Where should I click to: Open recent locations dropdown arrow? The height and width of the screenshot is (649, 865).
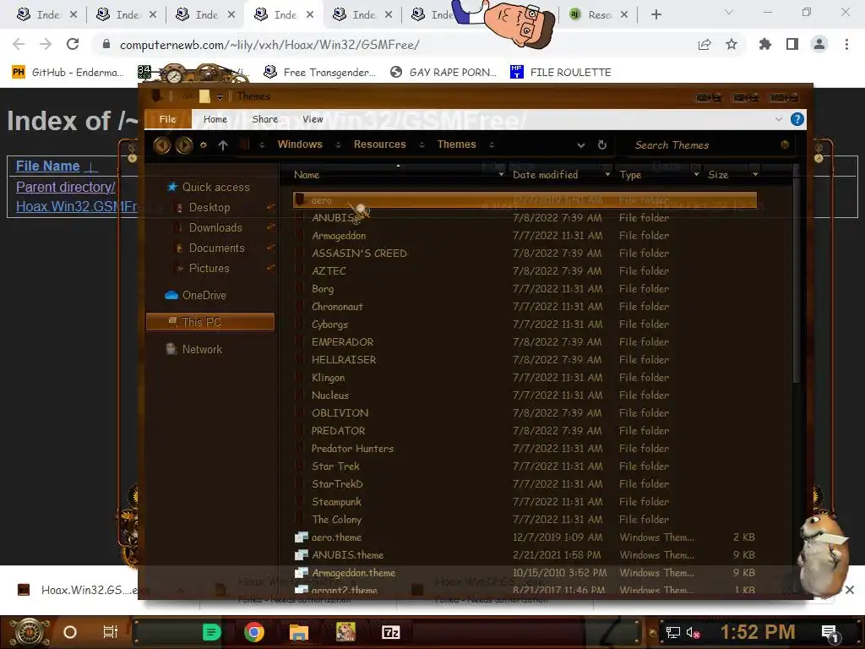(204, 145)
